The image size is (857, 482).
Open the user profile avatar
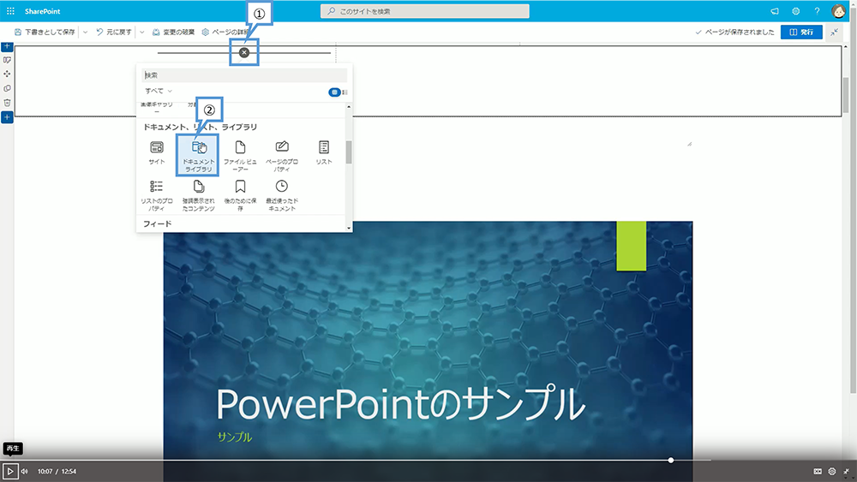click(x=838, y=11)
